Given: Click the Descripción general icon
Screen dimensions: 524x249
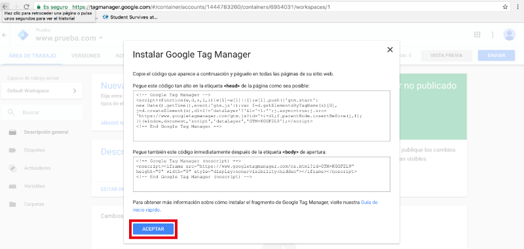Looking at the screenshot, I should click(x=12, y=132).
